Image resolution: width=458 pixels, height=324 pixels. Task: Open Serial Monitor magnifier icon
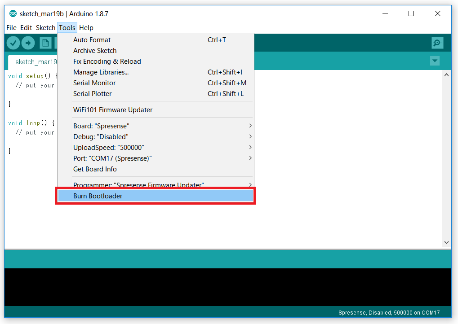pos(437,43)
